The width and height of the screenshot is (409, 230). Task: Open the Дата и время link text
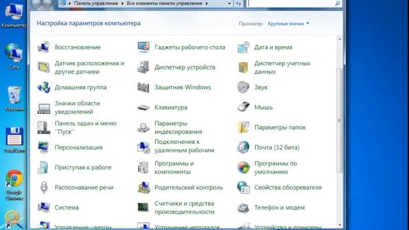point(273,47)
